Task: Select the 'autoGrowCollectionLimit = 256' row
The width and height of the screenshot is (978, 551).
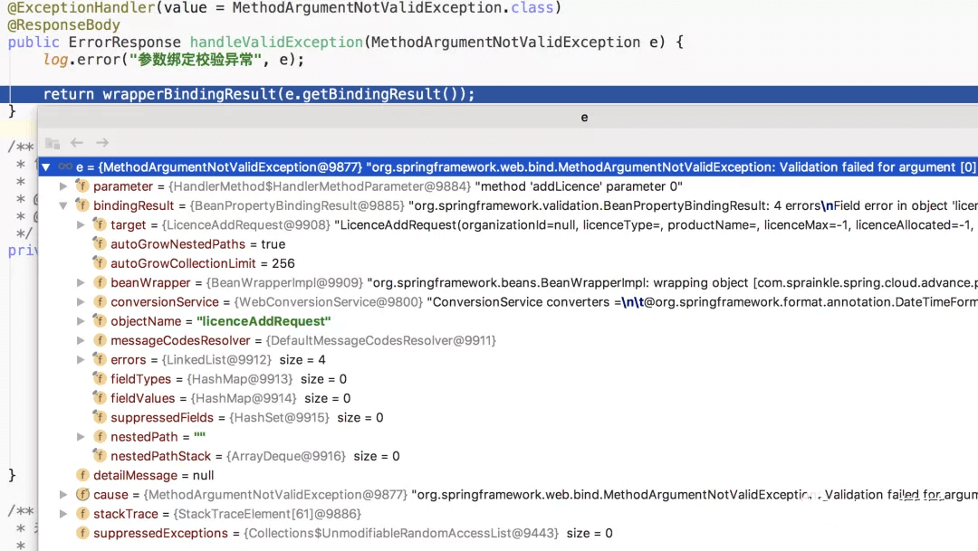Action: [508, 263]
